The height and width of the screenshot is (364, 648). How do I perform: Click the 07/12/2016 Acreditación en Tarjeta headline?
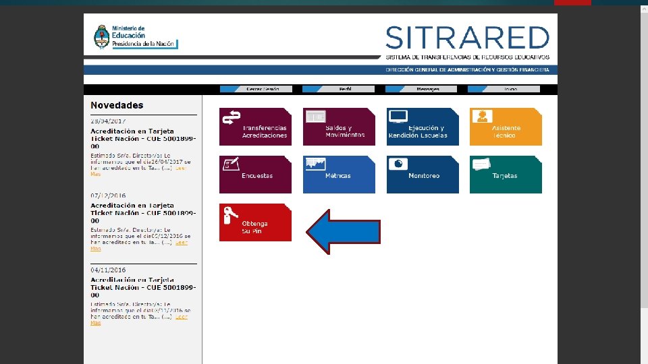pos(143,213)
